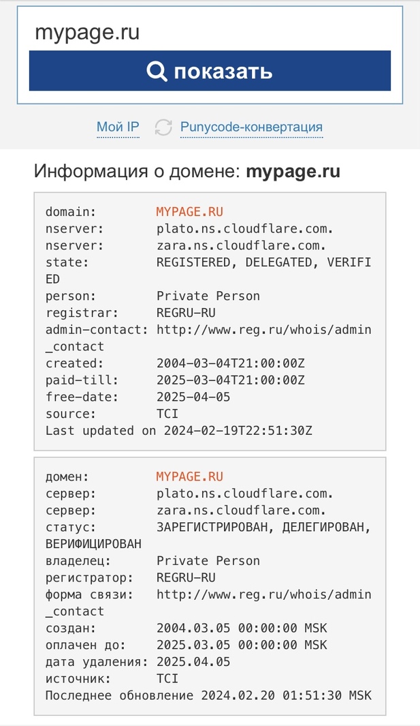Click the показать search button
This screenshot has height=726, width=420.
[x=210, y=70]
